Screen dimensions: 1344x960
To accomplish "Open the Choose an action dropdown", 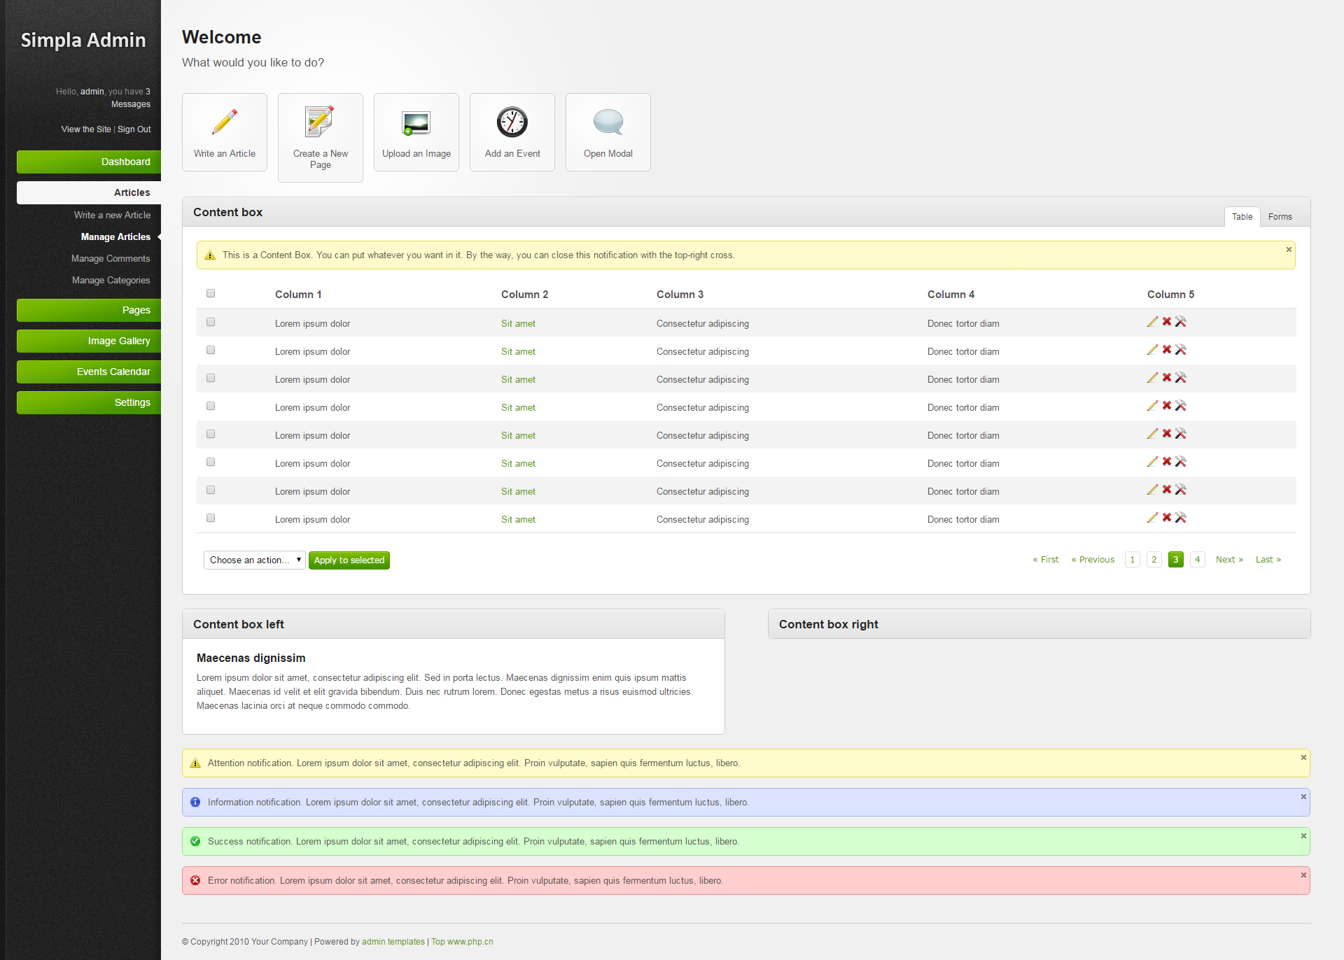I will point(255,560).
